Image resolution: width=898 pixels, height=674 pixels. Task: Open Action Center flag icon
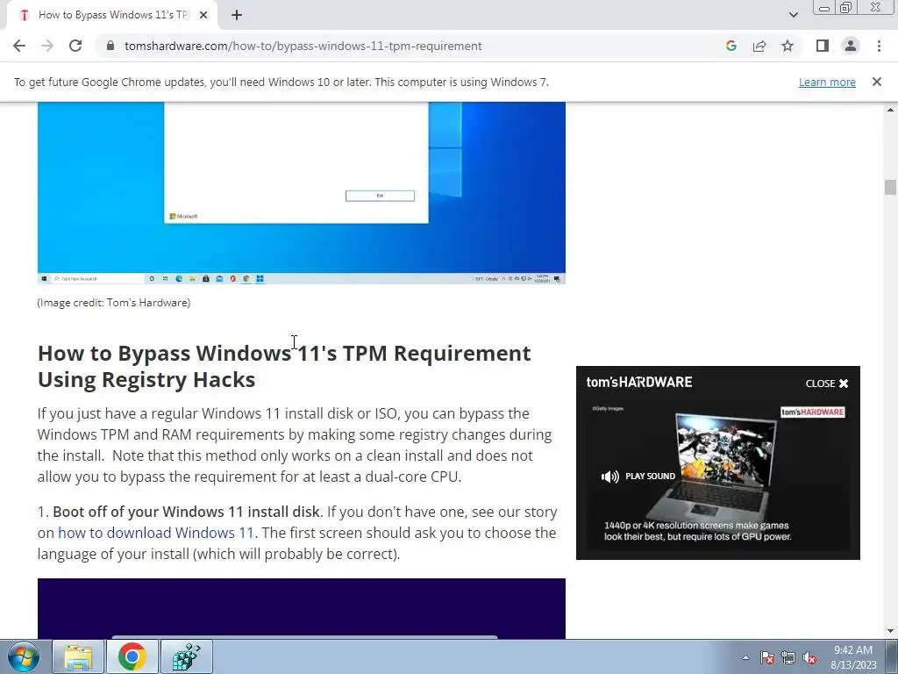click(x=767, y=658)
